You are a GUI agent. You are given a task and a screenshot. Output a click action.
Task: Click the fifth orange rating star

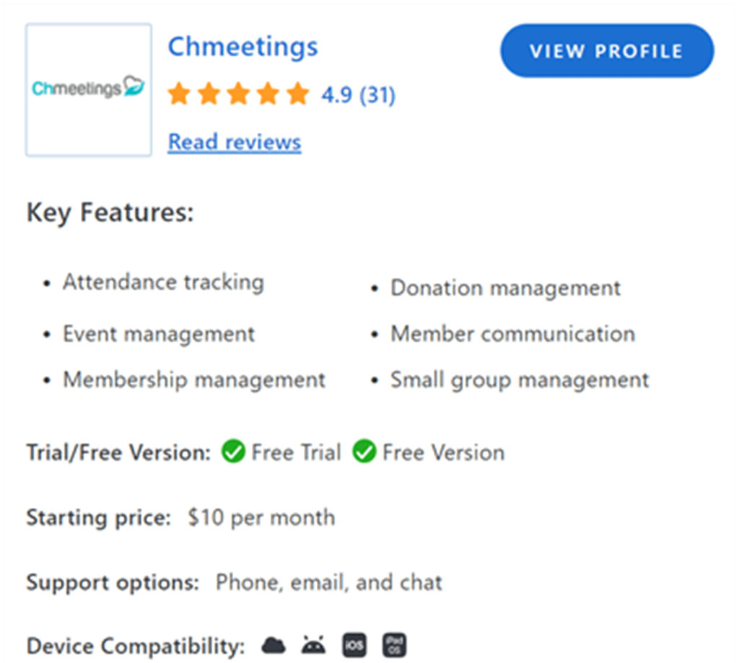coord(298,93)
